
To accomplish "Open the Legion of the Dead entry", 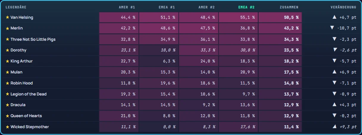I will [29, 94].
